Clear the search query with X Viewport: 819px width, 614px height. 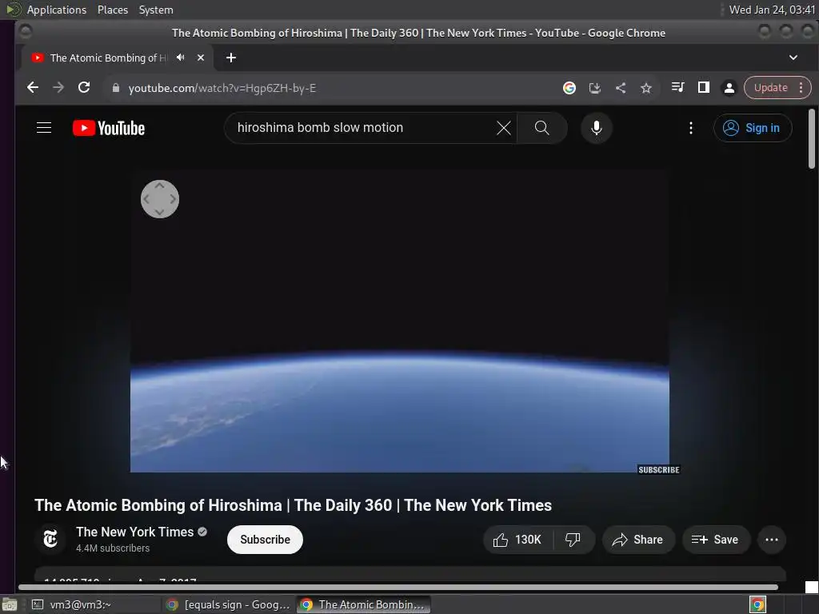click(504, 128)
